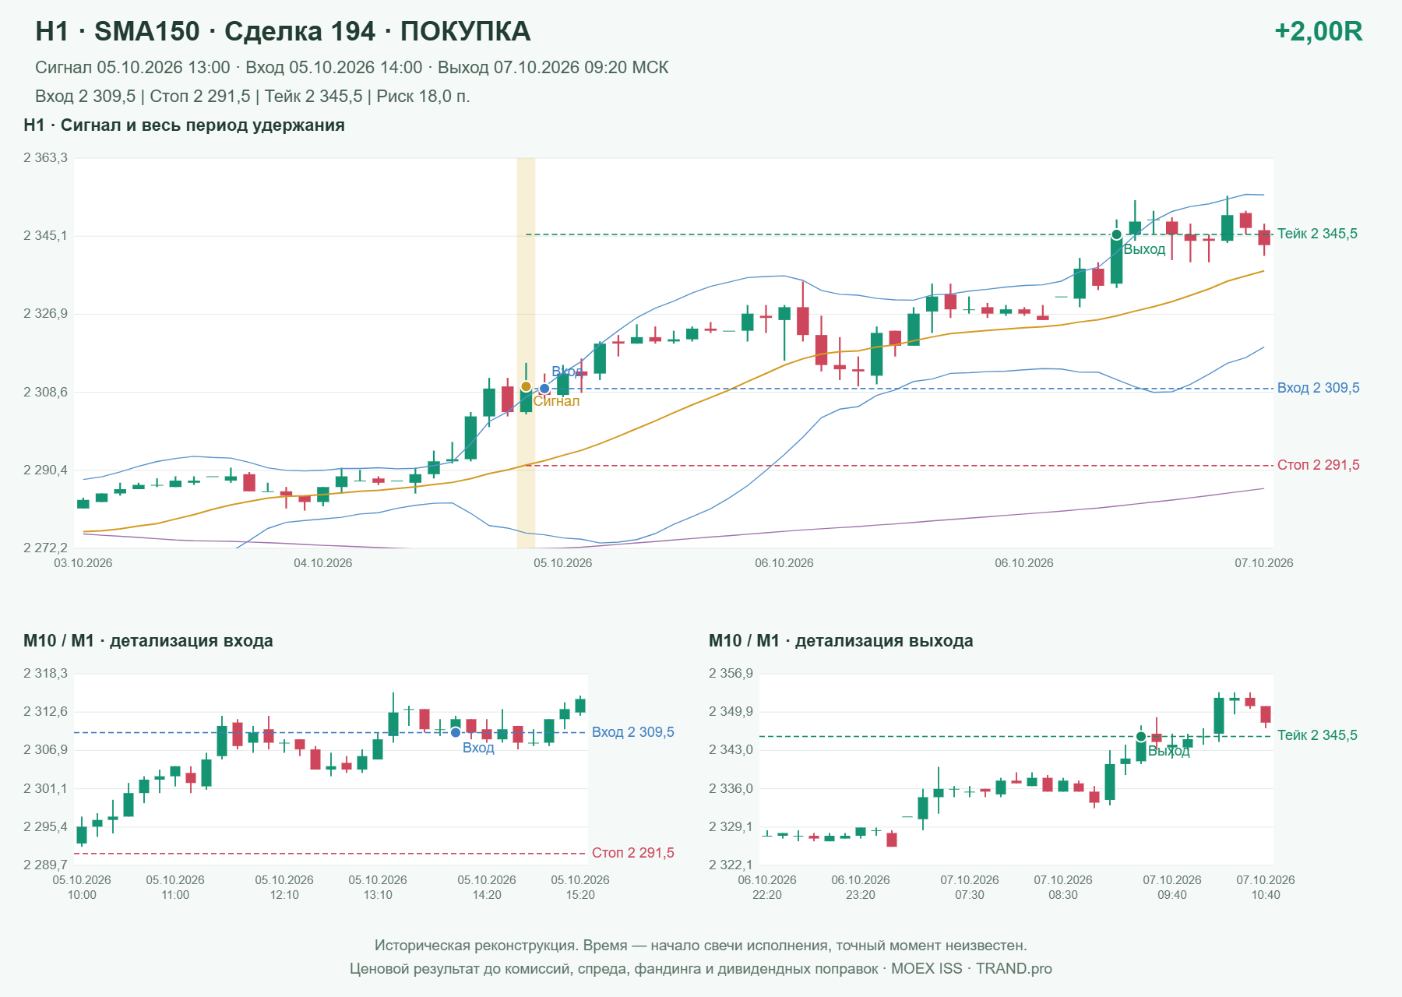1402x997 pixels.
Task: Click 'Вход 2 309,5' label in entry detail chart
Action: pyautogui.click(x=632, y=732)
